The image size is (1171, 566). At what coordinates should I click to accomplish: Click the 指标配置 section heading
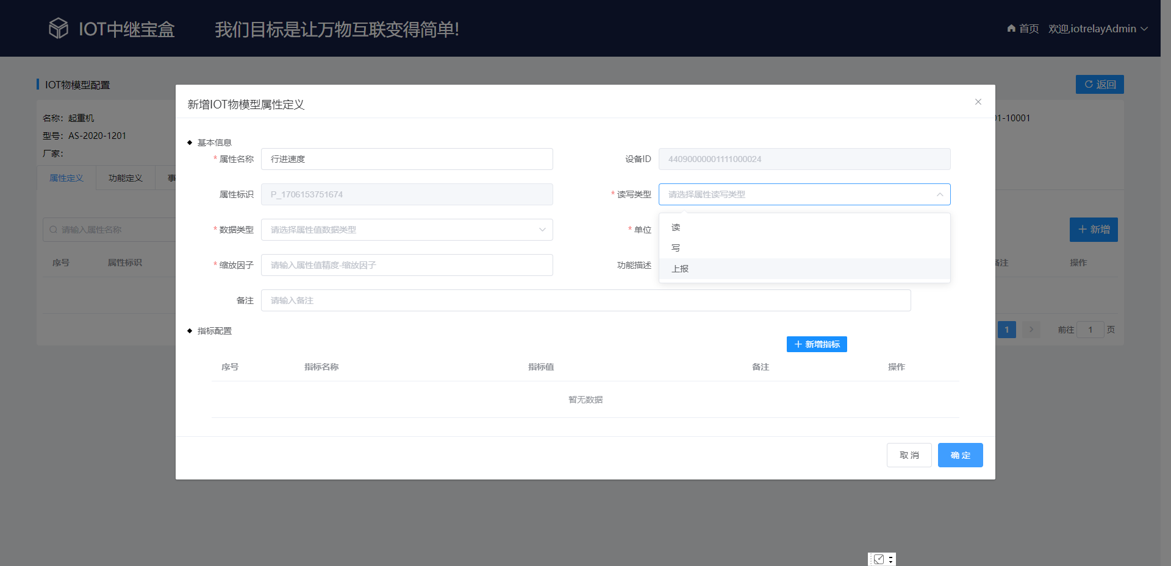coord(214,331)
